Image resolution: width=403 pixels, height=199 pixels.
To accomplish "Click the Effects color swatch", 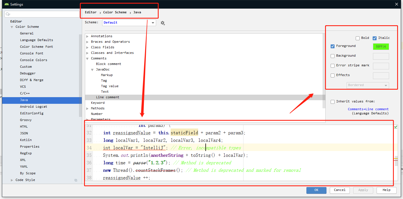I will pos(381,76).
